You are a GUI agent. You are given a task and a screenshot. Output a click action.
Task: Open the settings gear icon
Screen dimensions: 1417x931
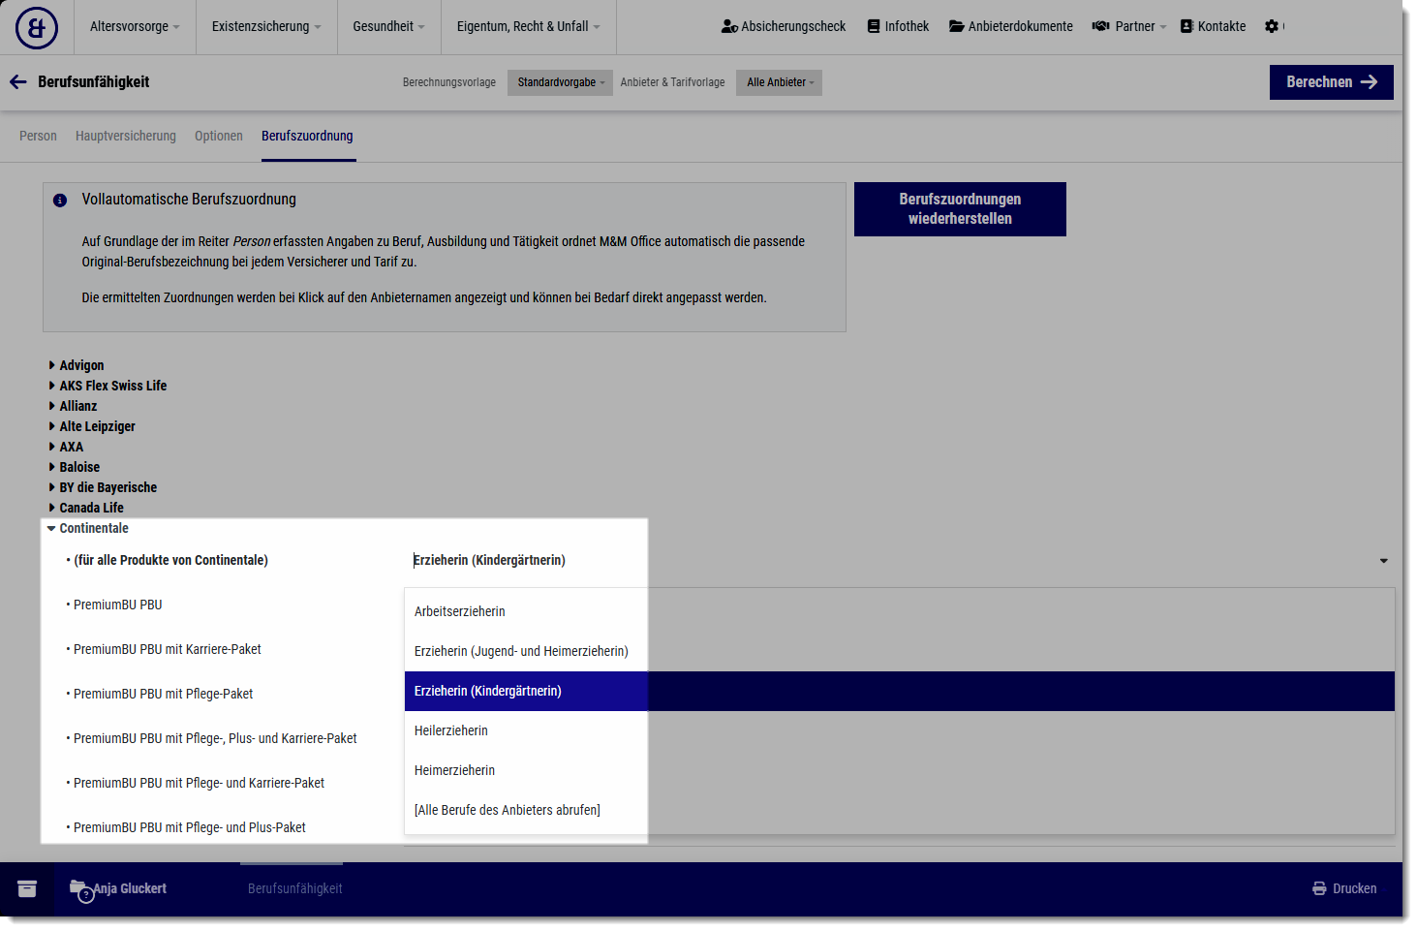1272,26
